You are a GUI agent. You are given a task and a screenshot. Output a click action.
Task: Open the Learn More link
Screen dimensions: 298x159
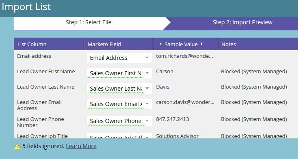(x=81, y=146)
